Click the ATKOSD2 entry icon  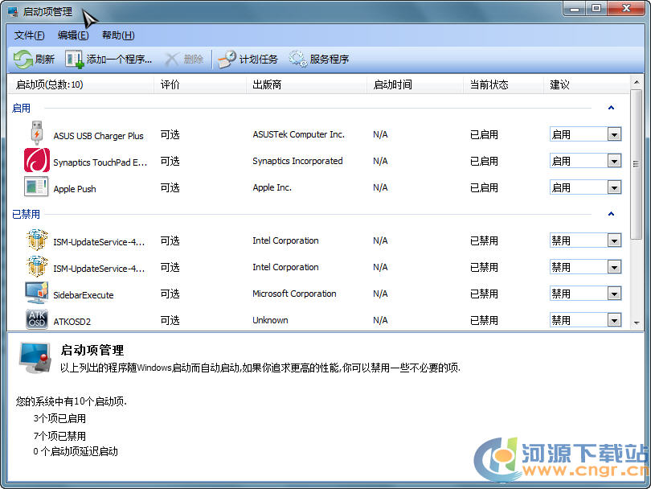coord(37,318)
